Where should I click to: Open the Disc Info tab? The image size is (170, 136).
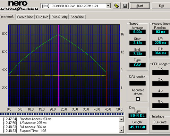[42, 17]
